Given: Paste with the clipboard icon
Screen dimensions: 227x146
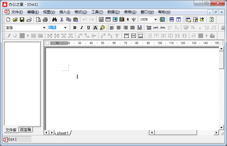Looking at the screenshot, I should click(75, 20).
